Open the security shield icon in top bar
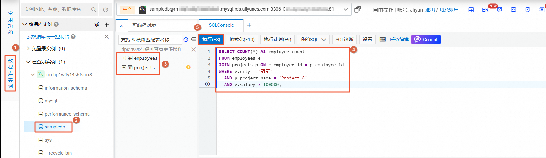Viewport: 546px width, 158px height. coord(528,10)
